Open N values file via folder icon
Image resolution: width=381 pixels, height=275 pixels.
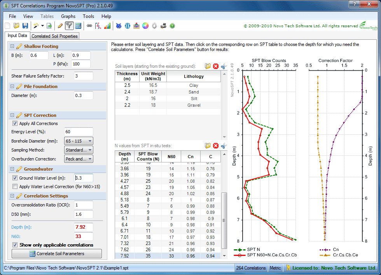tap(208, 146)
